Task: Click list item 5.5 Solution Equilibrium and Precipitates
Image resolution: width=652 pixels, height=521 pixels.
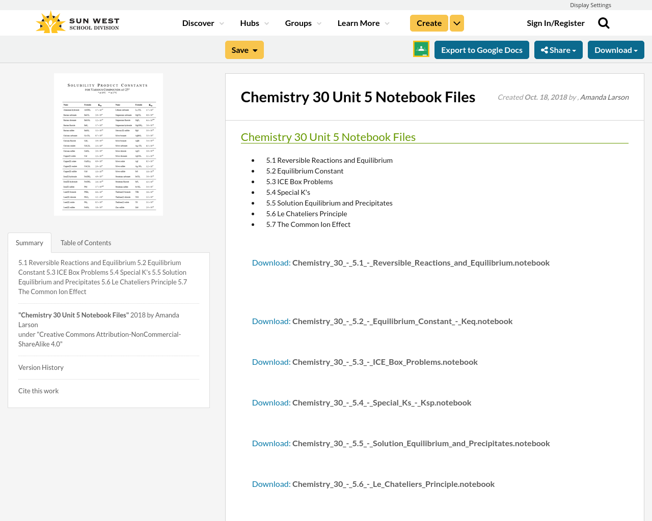Action: click(329, 203)
